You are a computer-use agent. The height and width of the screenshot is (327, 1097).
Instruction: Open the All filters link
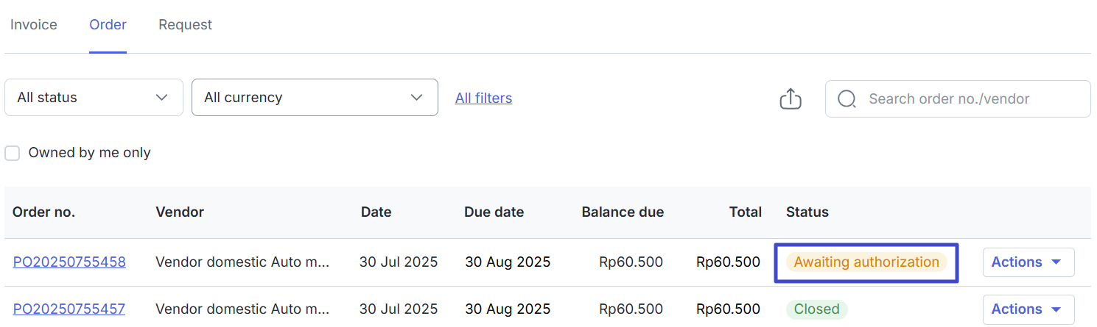(x=483, y=98)
